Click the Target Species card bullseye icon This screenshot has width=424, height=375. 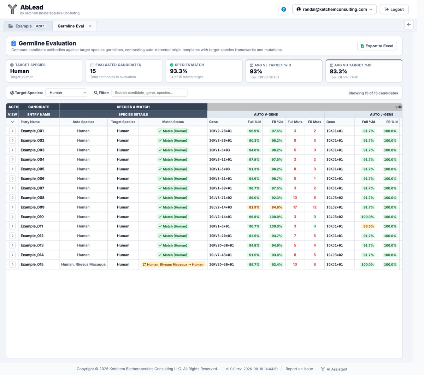[x=12, y=65]
